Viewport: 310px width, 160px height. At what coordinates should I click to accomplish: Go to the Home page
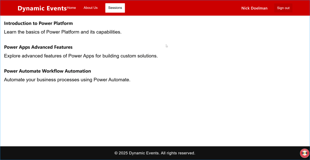tap(71, 8)
